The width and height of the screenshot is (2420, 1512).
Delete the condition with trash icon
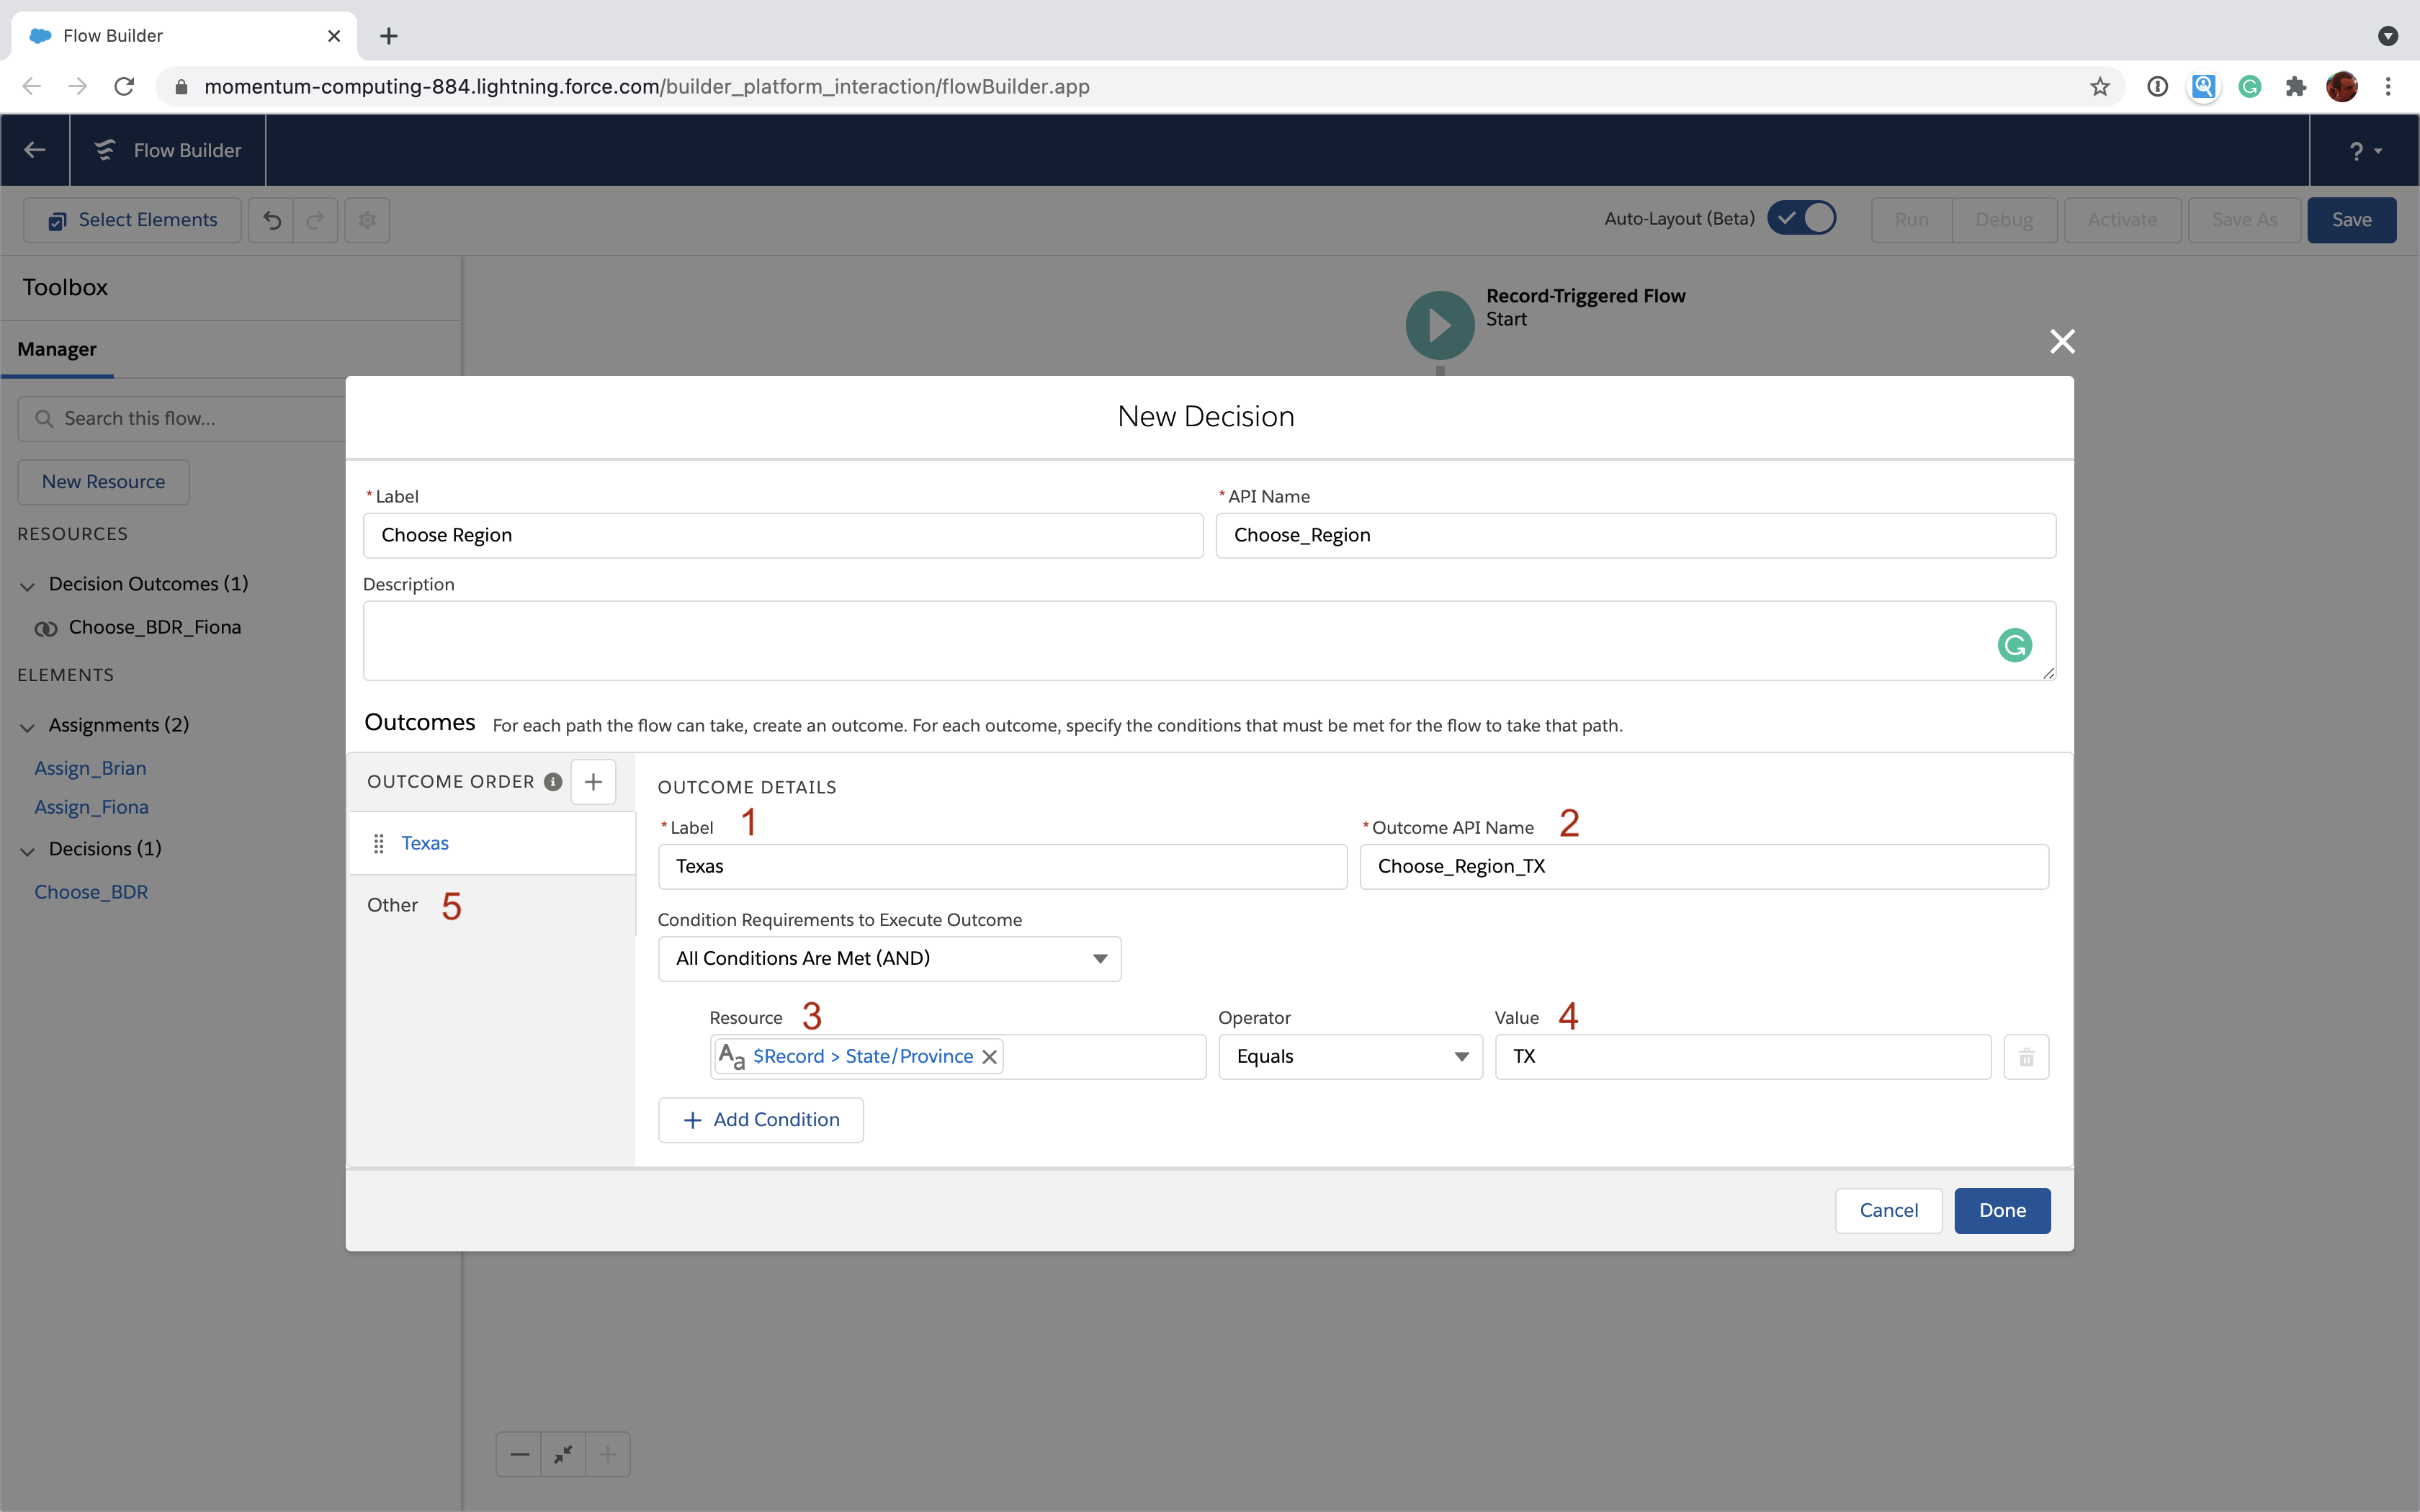2026,1057
